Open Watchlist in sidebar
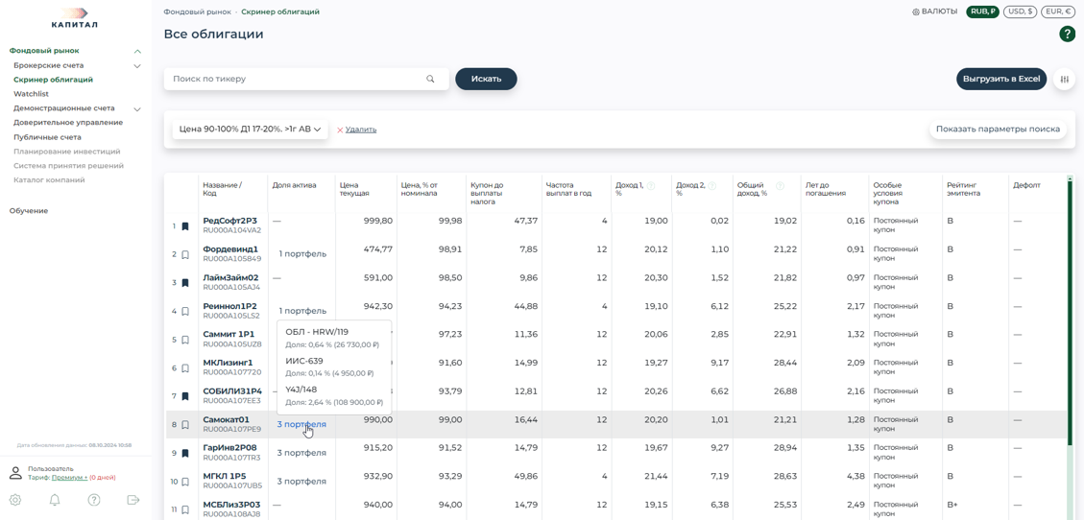Screen dimensions: 1084x520 pos(31,94)
